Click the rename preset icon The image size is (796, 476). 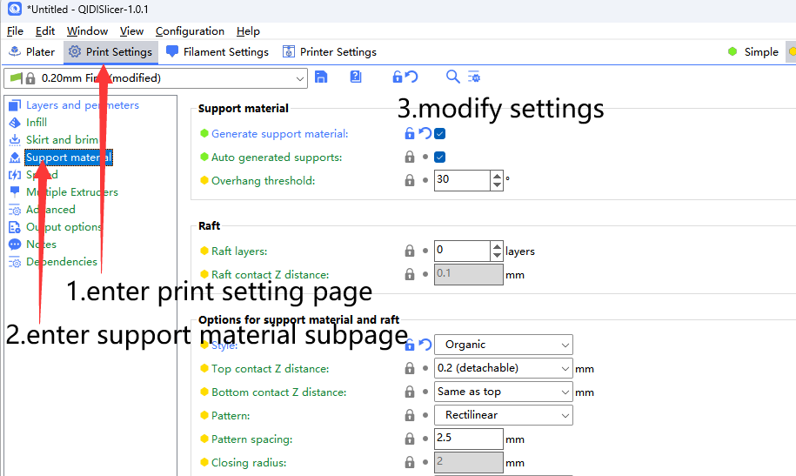[356, 77]
